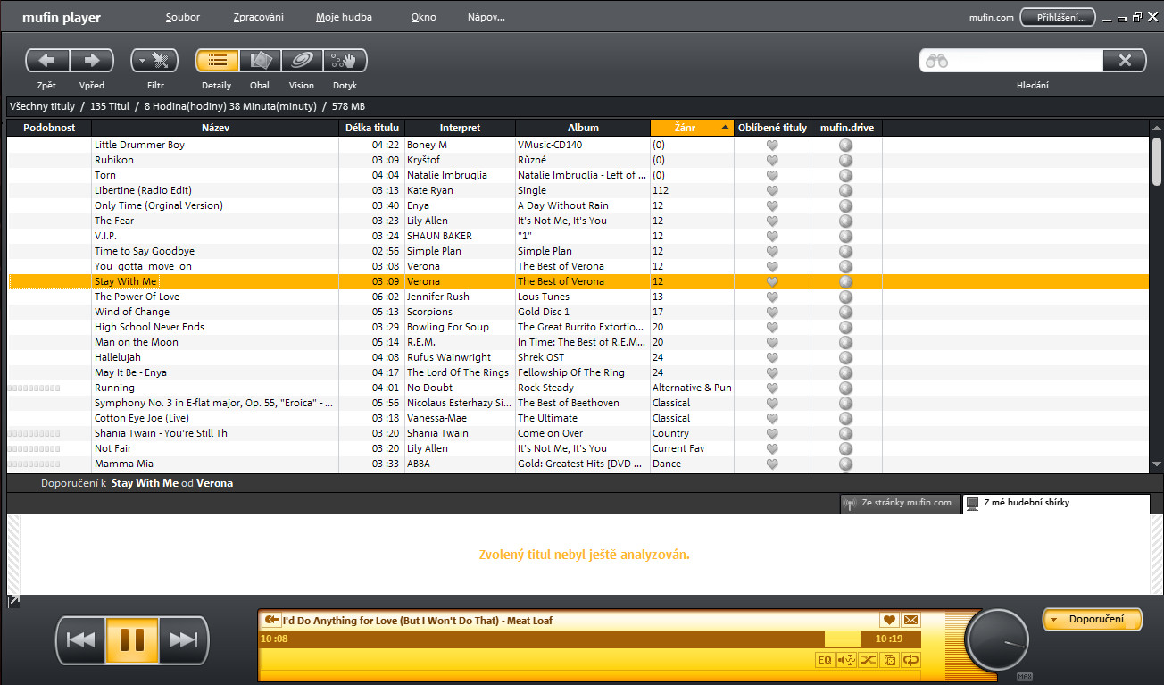This screenshot has width=1164, height=685.
Task: Toggle repeat playback
Action: tap(910, 660)
